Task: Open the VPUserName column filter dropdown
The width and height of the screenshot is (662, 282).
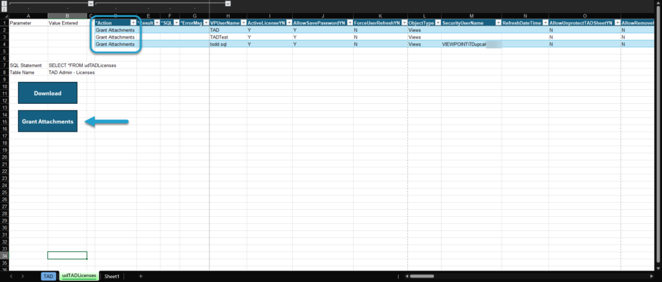Action: pos(243,23)
